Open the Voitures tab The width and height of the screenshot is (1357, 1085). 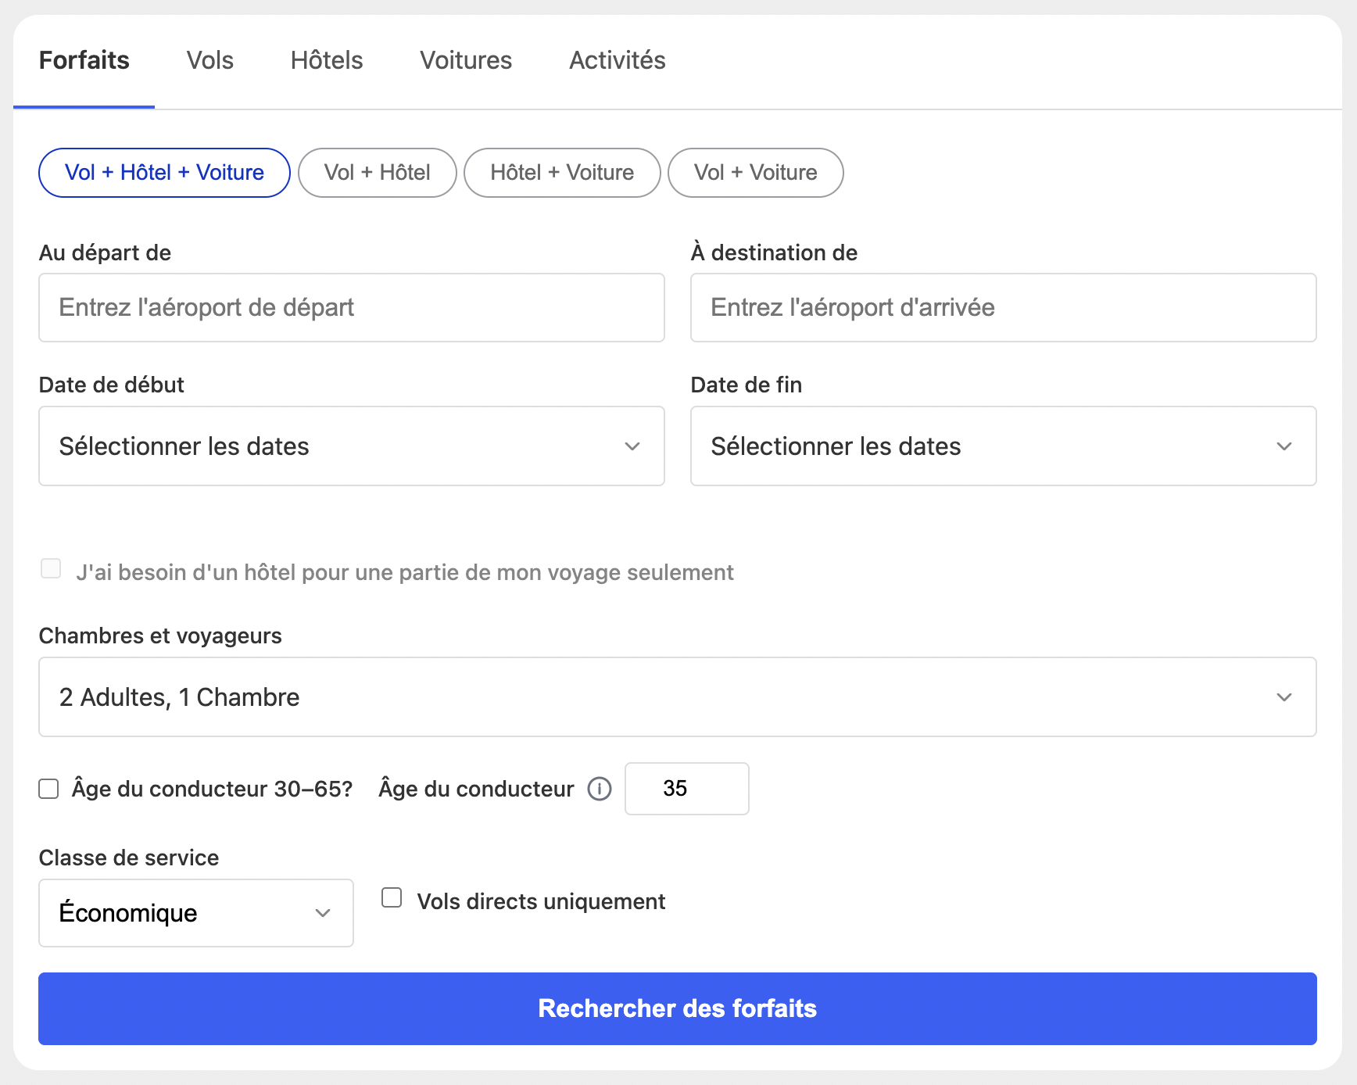pyautogui.click(x=465, y=60)
